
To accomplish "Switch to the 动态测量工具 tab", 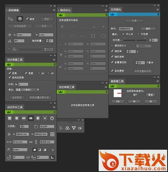I will (15, 60).
